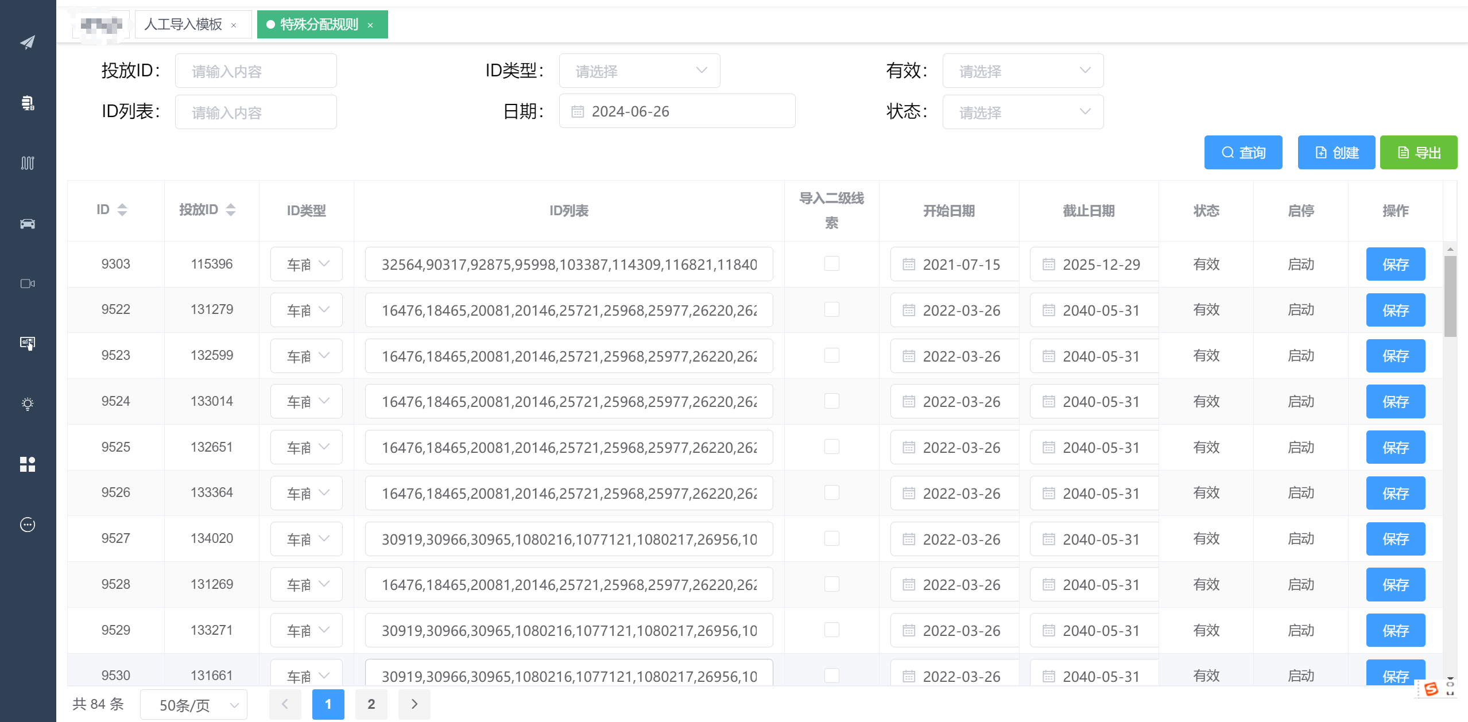Go to page 1
1468x722 pixels.
(x=328, y=704)
